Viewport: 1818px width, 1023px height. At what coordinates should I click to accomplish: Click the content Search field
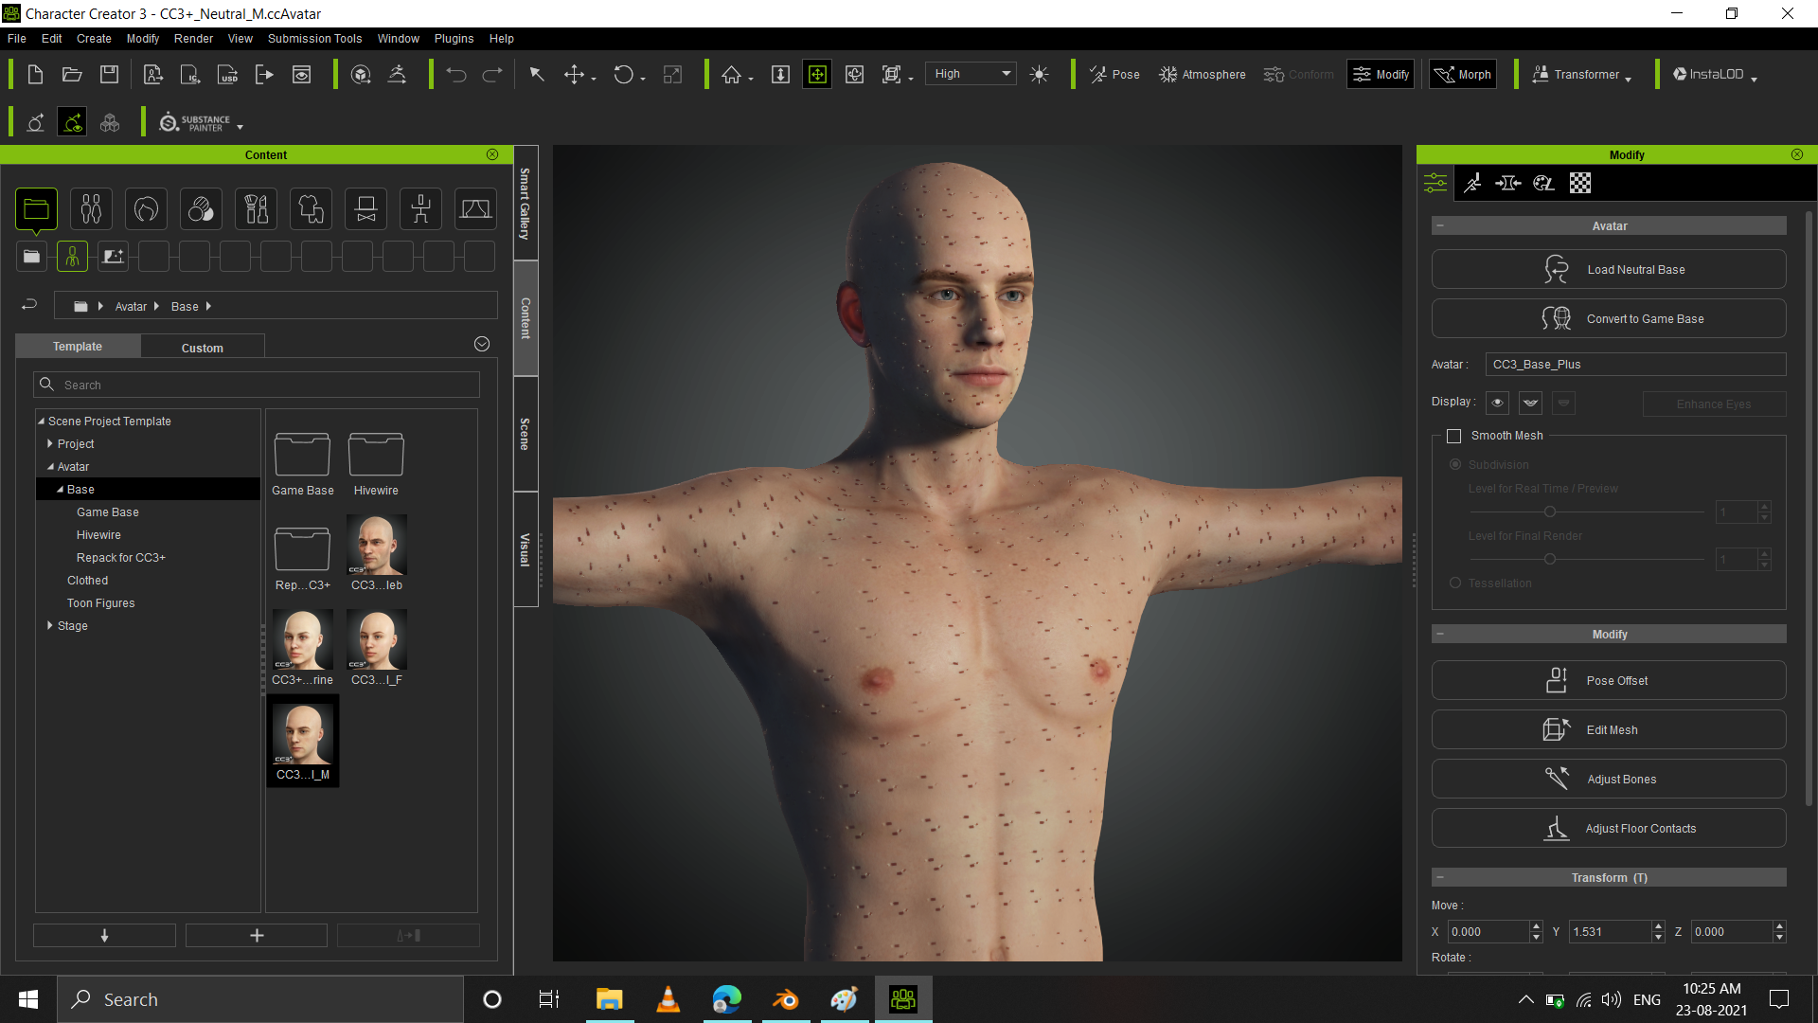[x=257, y=385]
